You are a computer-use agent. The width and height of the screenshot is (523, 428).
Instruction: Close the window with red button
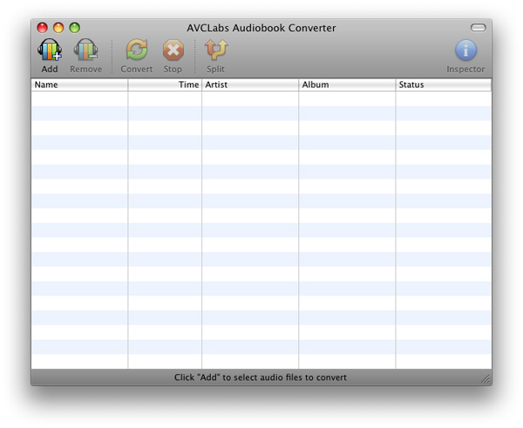point(43,28)
